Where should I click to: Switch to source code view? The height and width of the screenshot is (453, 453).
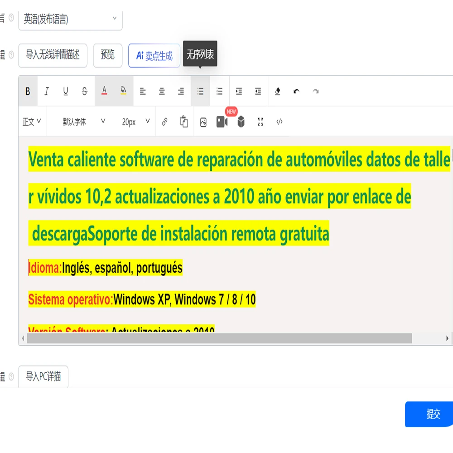(280, 121)
